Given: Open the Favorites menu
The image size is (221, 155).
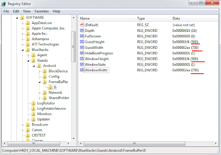Looking at the screenshot, I should 41,11.
